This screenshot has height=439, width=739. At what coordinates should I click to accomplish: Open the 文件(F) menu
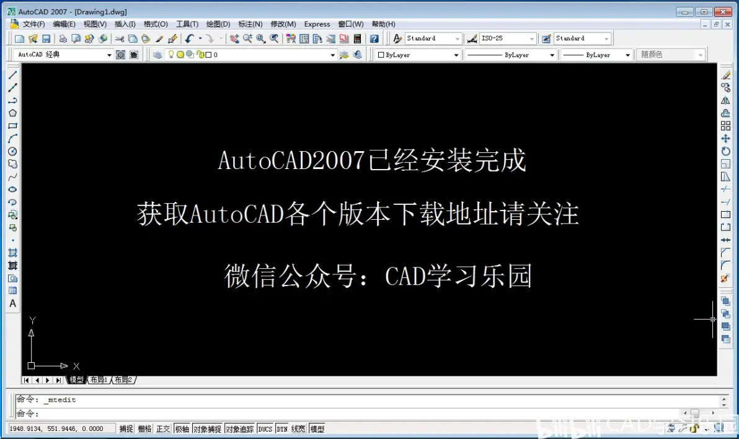[33, 24]
